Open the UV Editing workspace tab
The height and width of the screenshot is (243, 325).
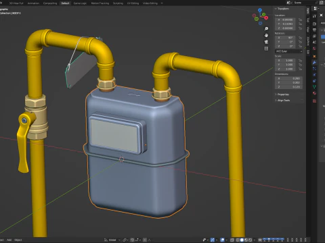(x=133, y=3)
